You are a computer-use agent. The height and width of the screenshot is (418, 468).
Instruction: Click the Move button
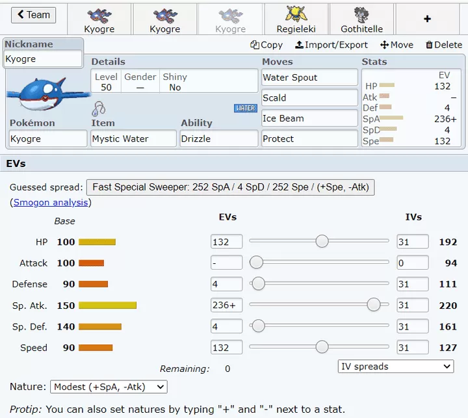click(x=396, y=45)
